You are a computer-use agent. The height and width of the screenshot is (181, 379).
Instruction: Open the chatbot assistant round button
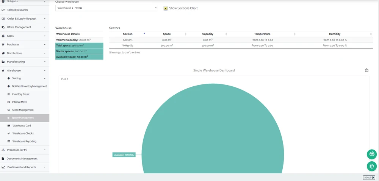371,154
